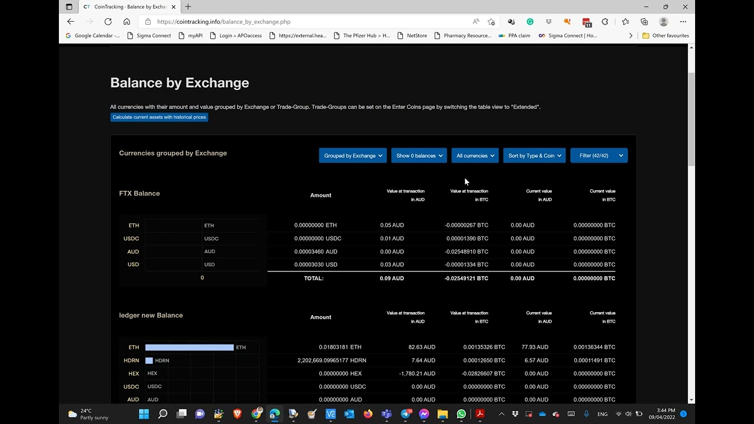The image size is (754, 424).
Task: Open the Sigma Connect bookmark
Action: [149, 35]
